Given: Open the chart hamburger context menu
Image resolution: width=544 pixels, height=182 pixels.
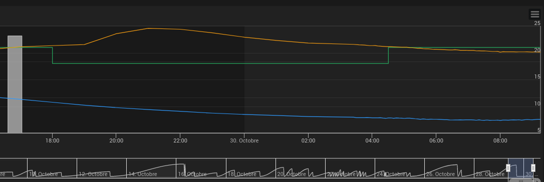Looking at the screenshot, I should pos(534,14).
